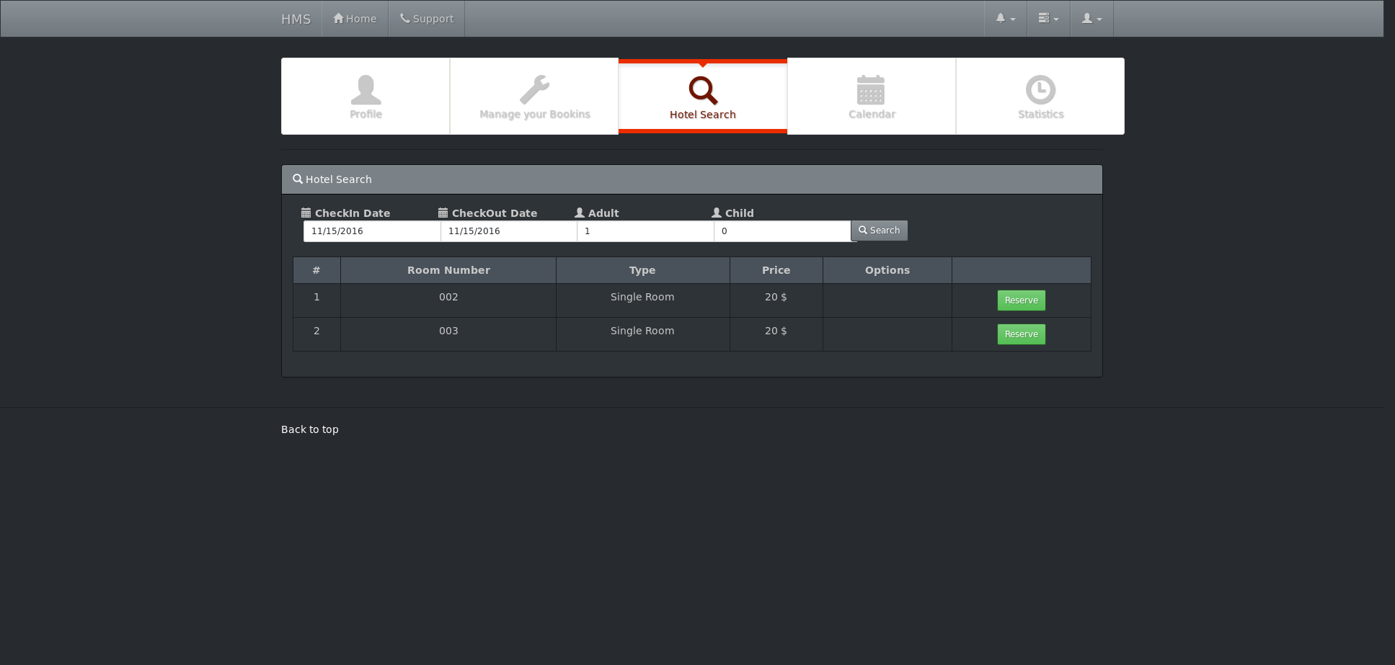Click the Child count field
Image resolution: width=1395 pixels, height=665 pixels.
(x=781, y=231)
